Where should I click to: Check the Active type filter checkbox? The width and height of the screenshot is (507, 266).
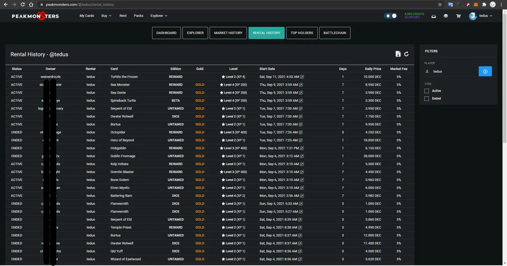coord(427,91)
